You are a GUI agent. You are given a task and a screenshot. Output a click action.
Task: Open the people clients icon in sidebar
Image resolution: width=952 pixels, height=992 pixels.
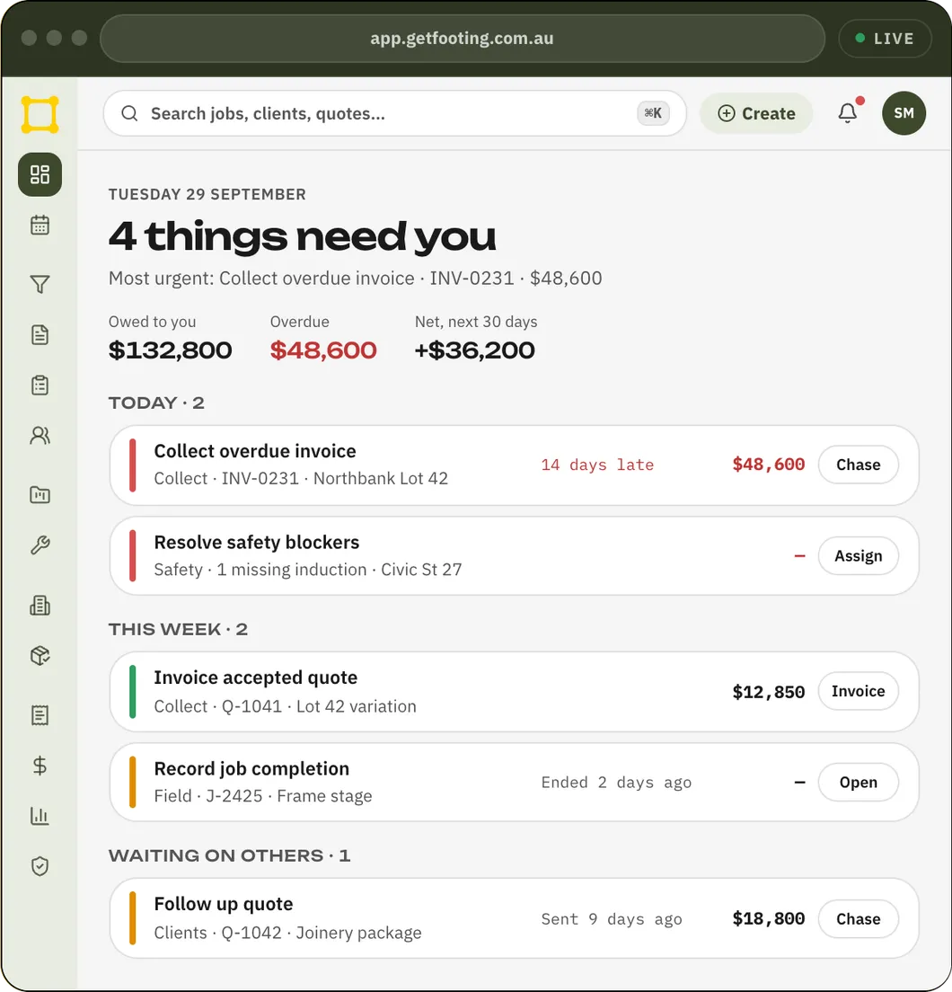tap(40, 435)
